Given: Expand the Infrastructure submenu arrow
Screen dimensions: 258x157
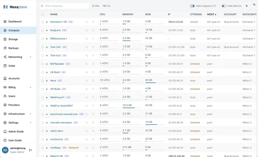Looking at the screenshot, I should click(31, 114).
